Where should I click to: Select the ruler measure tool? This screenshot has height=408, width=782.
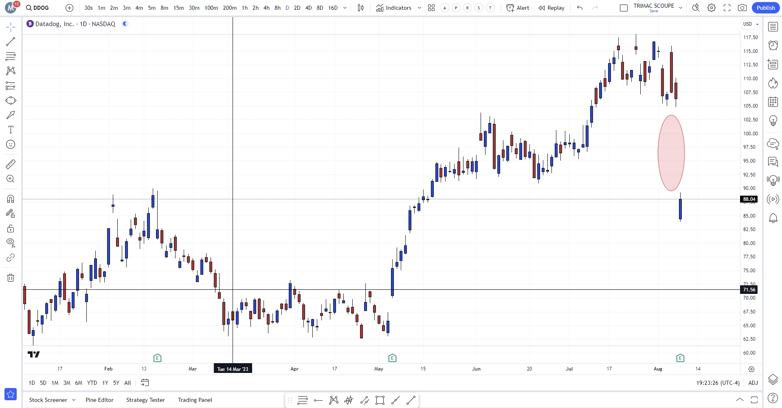click(x=11, y=164)
